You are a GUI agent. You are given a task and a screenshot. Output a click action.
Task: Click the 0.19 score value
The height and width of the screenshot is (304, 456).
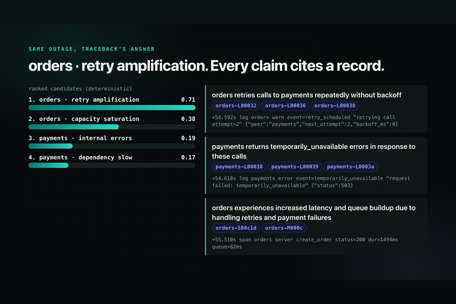click(x=188, y=138)
